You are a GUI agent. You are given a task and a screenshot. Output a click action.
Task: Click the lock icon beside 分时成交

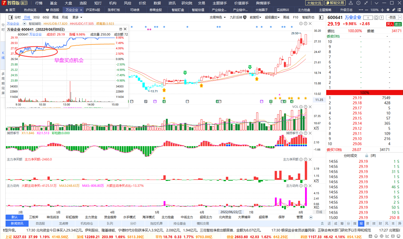click(x=366, y=156)
